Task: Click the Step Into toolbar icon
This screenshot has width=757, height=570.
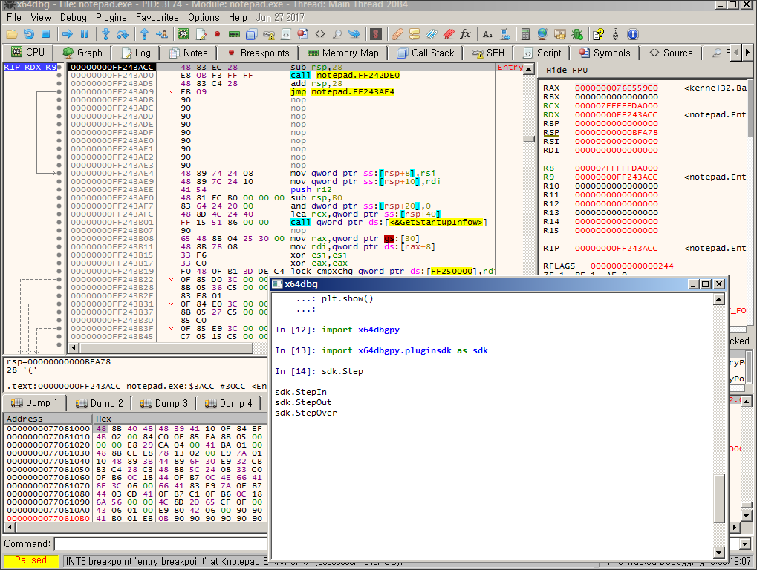Action: click(x=105, y=34)
